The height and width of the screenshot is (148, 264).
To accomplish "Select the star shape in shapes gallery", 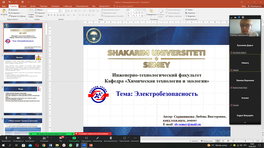I will coord(142,16).
